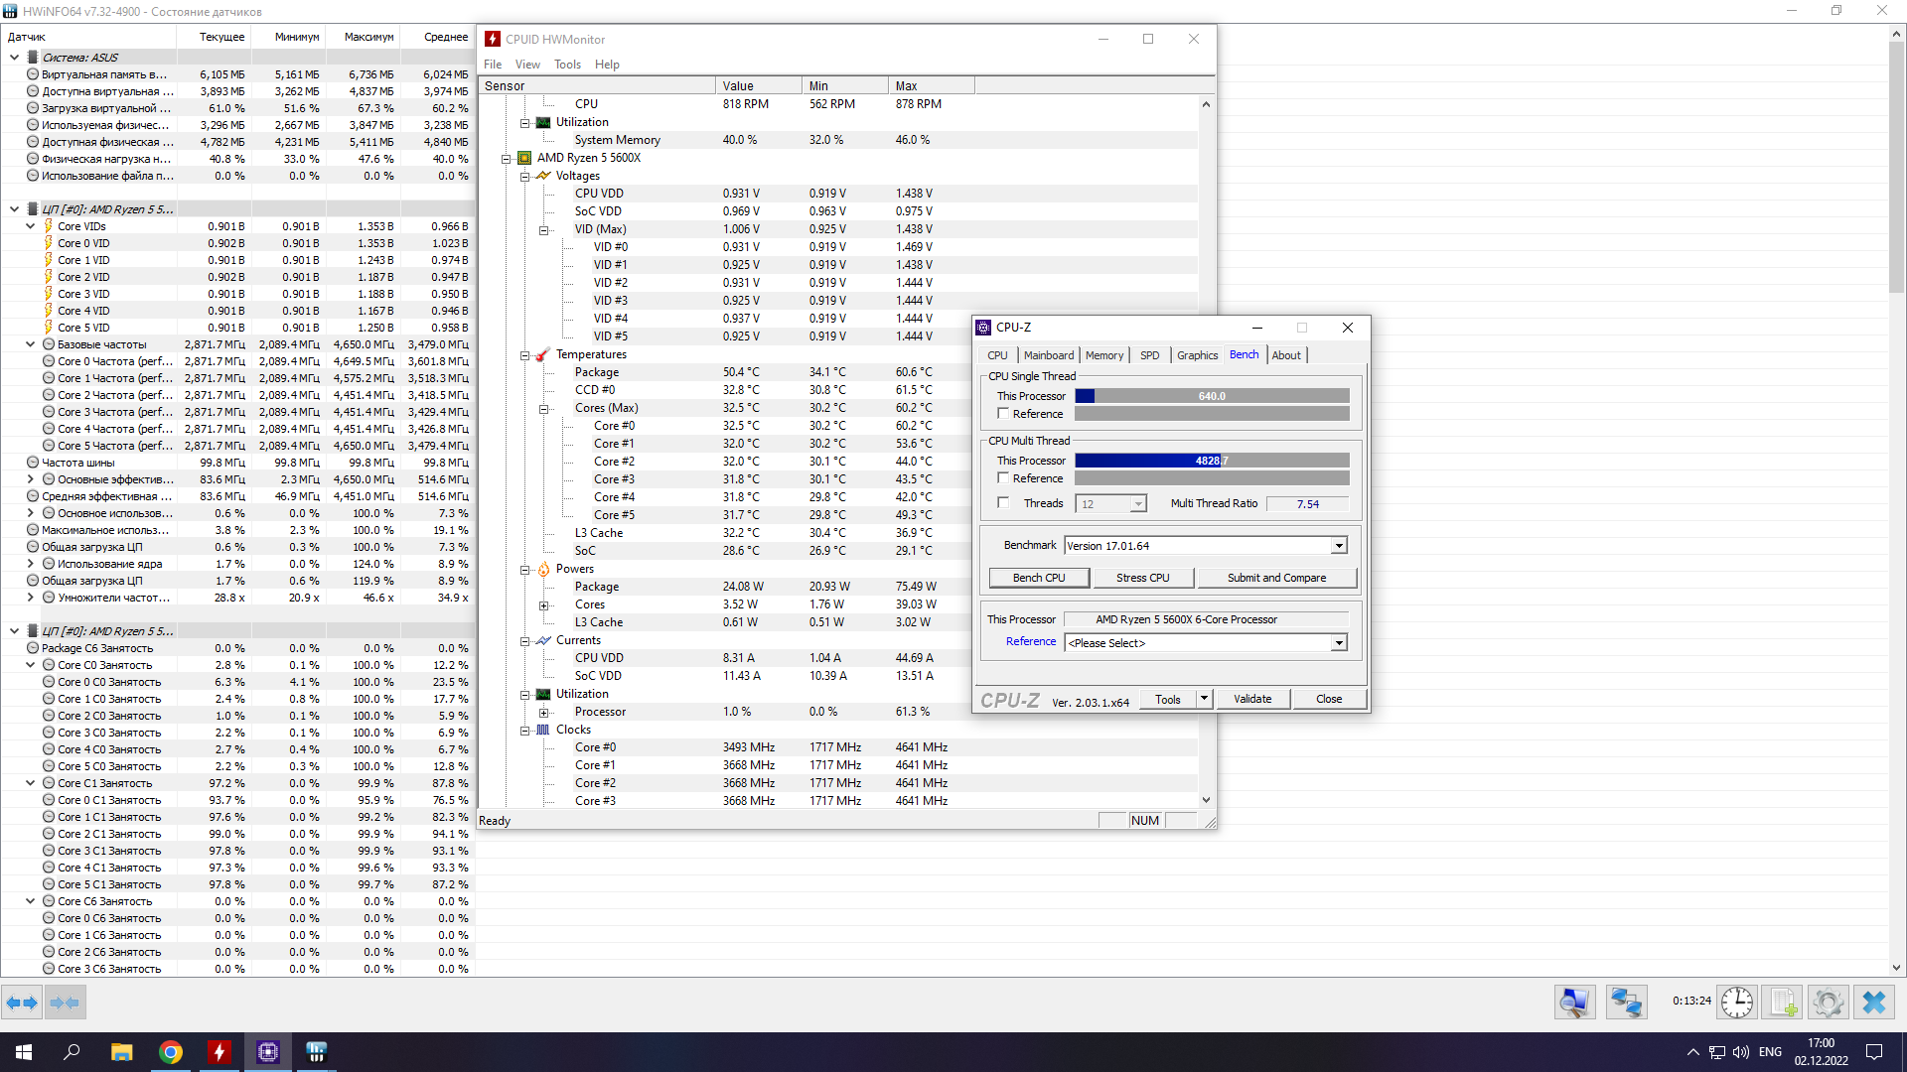Open HWMonitor from the Windows taskbar
The height and width of the screenshot is (1072, 1907).
pos(220,1052)
